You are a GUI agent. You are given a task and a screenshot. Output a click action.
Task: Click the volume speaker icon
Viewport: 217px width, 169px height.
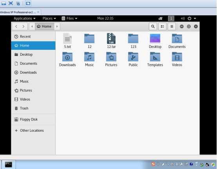[x=183, y=18]
